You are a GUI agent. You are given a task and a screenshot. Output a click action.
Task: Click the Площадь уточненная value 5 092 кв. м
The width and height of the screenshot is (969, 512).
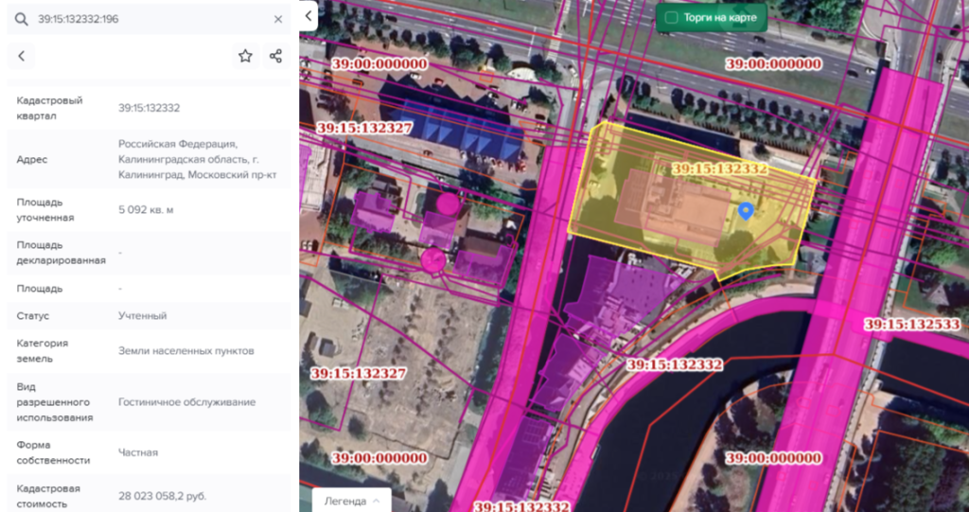pos(146,209)
